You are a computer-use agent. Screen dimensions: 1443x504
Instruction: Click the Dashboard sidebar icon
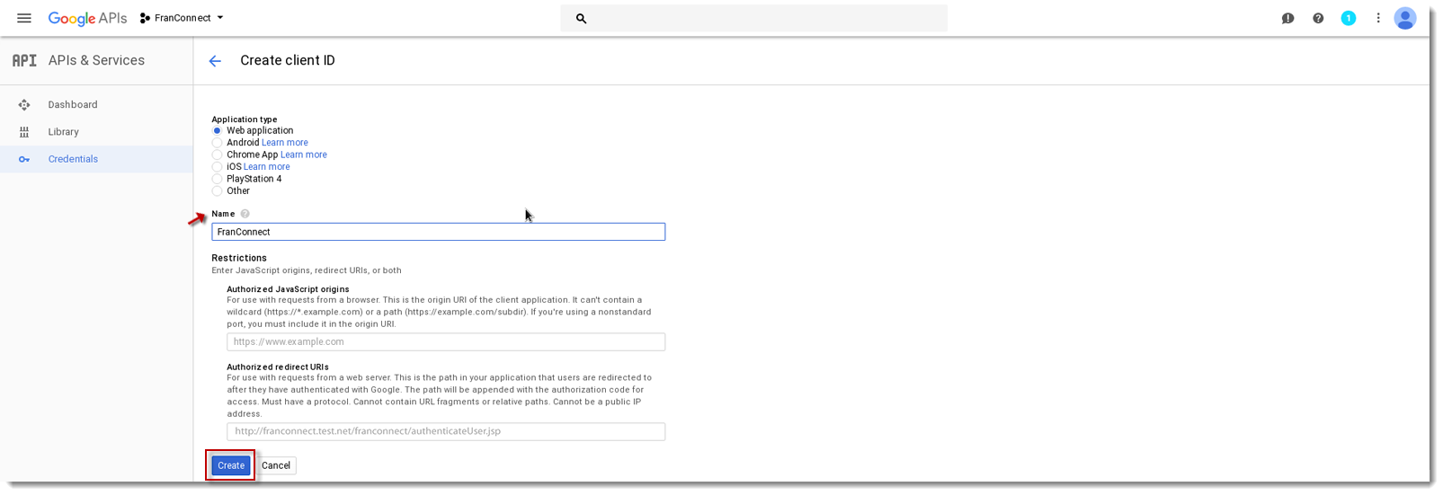point(24,105)
